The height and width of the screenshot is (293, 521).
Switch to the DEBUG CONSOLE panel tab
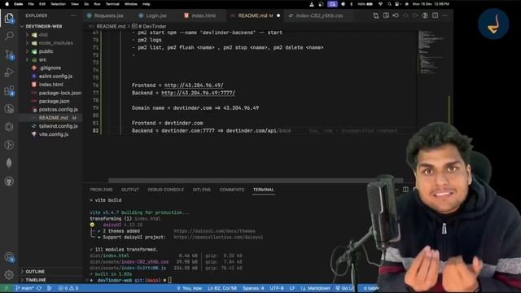point(165,190)
